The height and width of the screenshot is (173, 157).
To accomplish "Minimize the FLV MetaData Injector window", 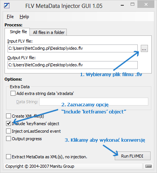I will click(122, 5).
